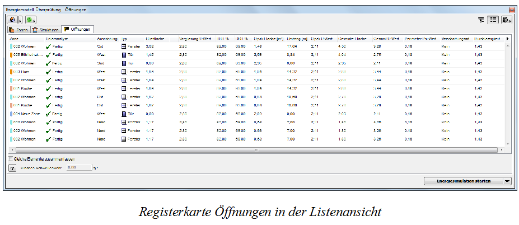
Task: Click the Flächen-Schwellenwert input field
Action: [79, 168]
